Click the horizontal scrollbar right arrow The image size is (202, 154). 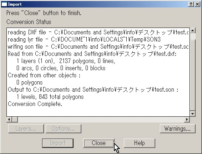click(187, 119)
